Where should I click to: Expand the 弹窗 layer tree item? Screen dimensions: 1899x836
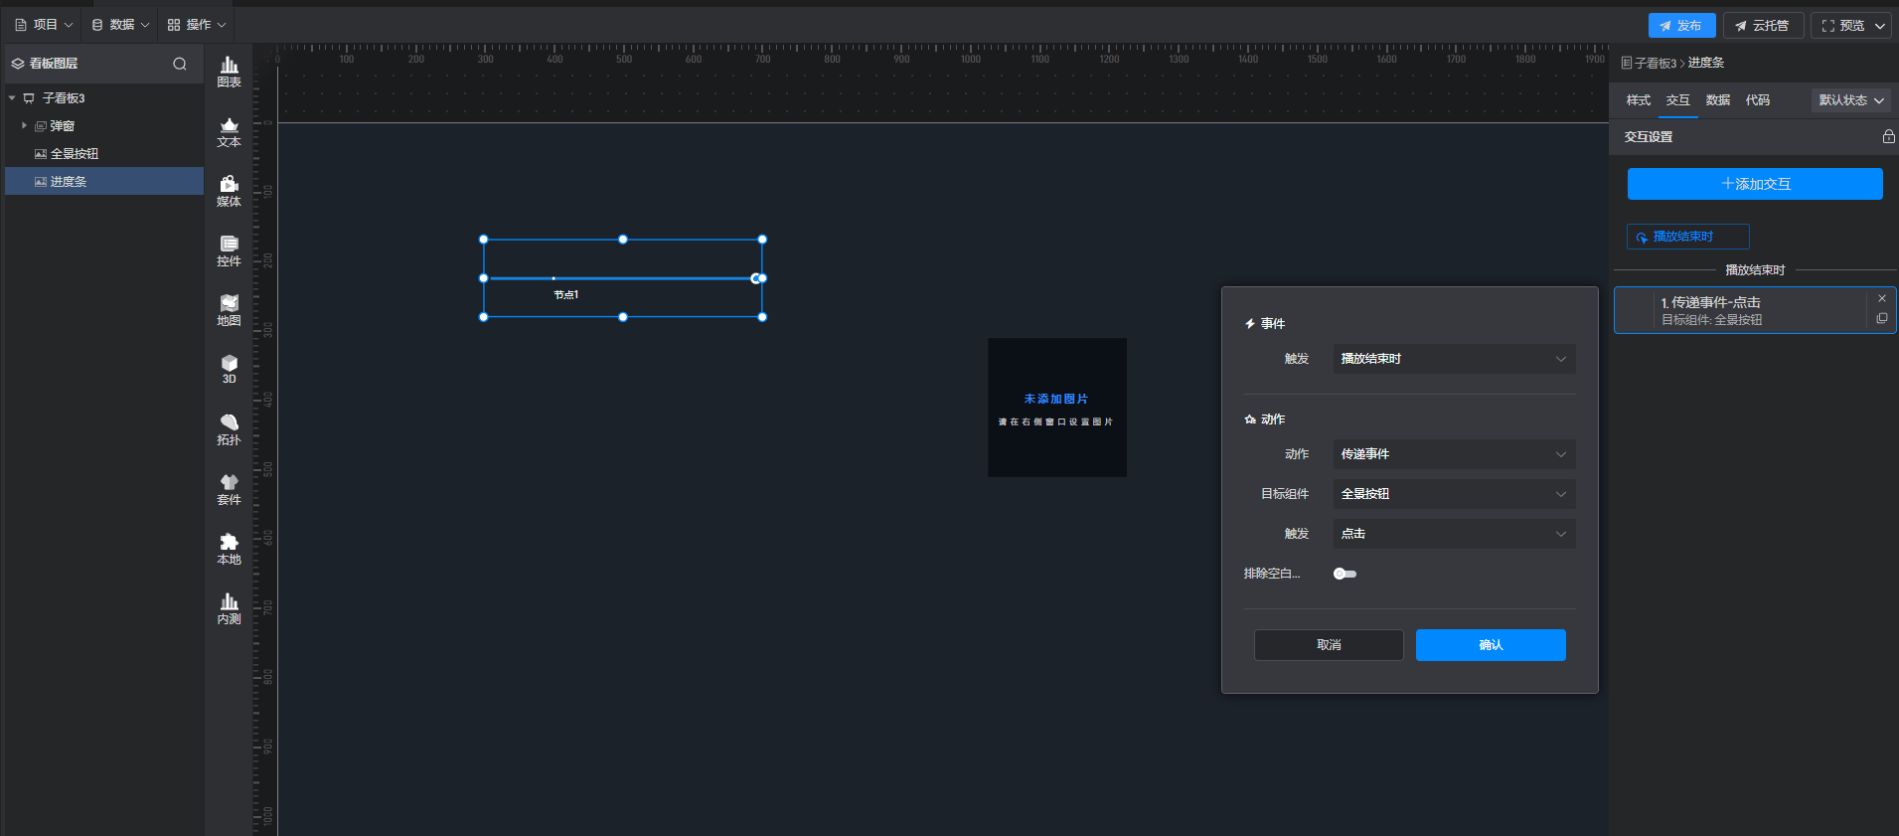click(x=24, y=126)
